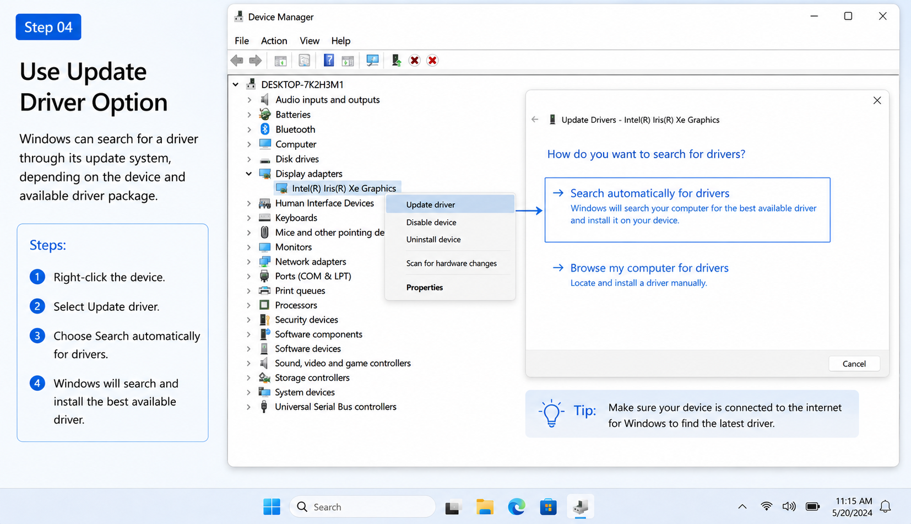The height and width of the screenshot is (524, 911).
Task: Choose Uninstall device in context menu
Action: (x=450, y=240)
